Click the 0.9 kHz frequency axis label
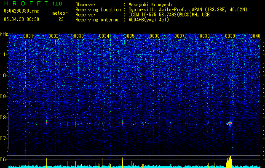The height and width of the screenshot is (168, 265). click(x=3, y=97)
